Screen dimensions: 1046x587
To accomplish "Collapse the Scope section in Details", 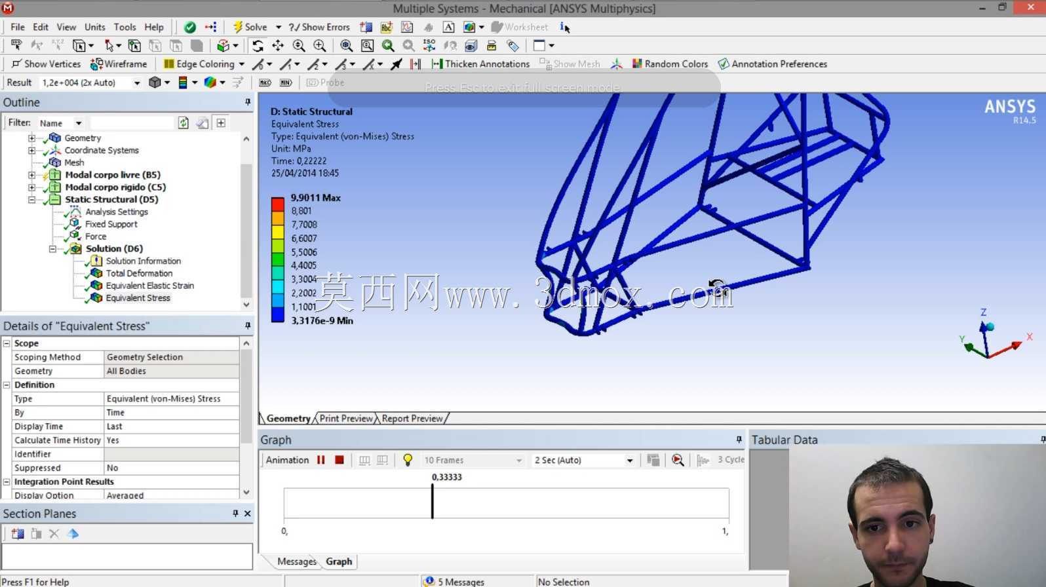I will pyautogui.click(x=7, y=343).
